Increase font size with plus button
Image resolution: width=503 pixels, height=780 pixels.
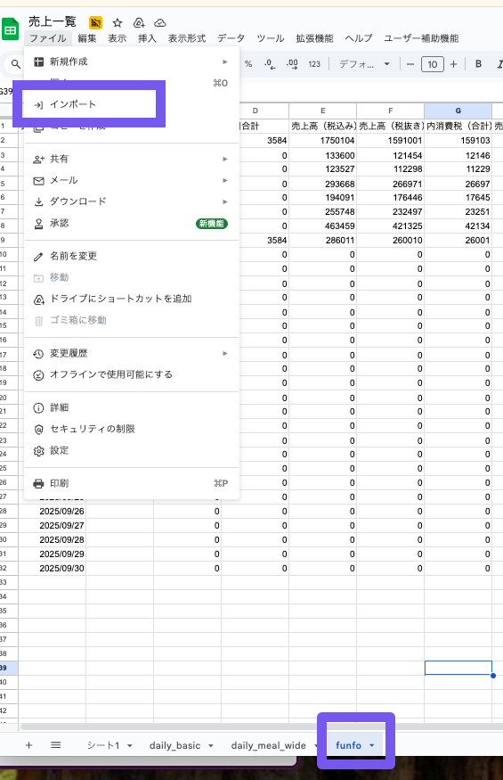point(453,64)
